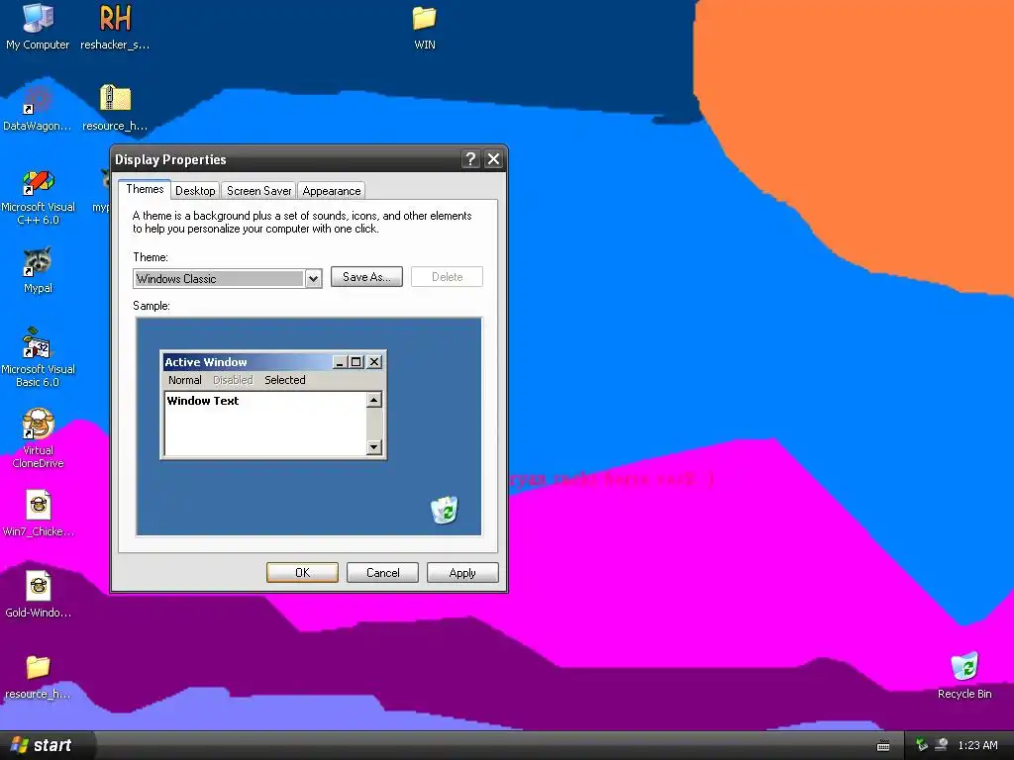Screen dimensions: 1014x760
Task: Click the help question mark button in Display Properties
Action: pyautogui.click(x=470, y=159)
